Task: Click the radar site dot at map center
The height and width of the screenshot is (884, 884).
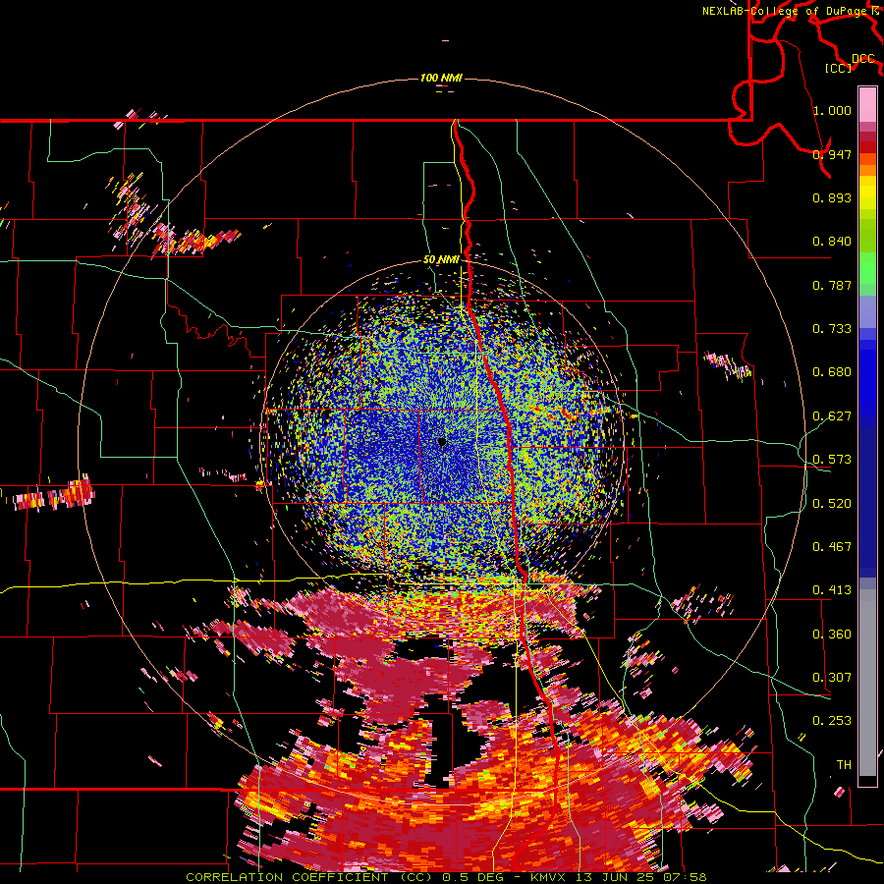Action: coord(442,442)
